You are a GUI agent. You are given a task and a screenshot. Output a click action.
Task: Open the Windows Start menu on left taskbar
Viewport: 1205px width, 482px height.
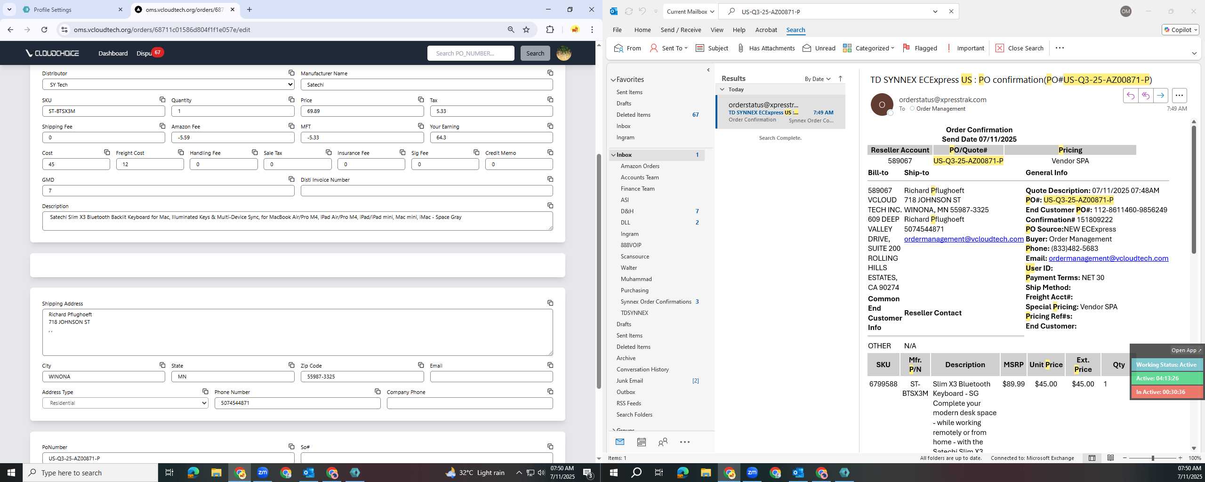11,473
